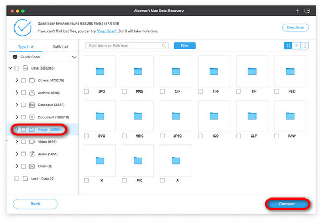Open the RAW folder thumbnail
Viewport: 322px width, 221px height.
290,116
